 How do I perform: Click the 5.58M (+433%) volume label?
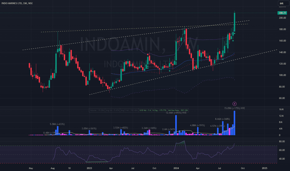click(57, 124)
